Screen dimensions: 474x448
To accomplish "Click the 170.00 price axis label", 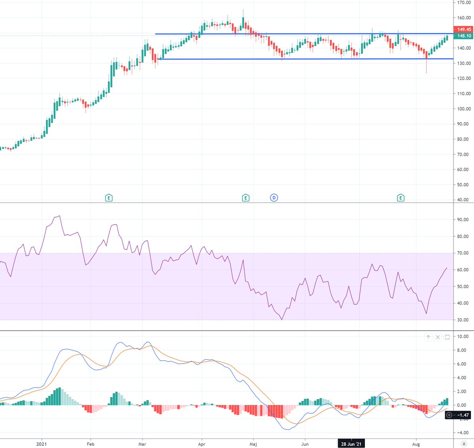I will coord(464,2).
